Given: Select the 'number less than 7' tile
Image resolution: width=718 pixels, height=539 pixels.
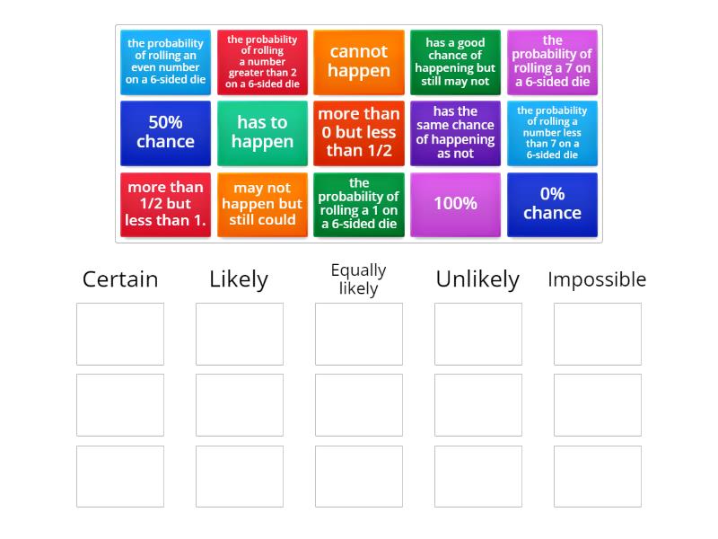Looking at the screenshot, I should [552, 133].
